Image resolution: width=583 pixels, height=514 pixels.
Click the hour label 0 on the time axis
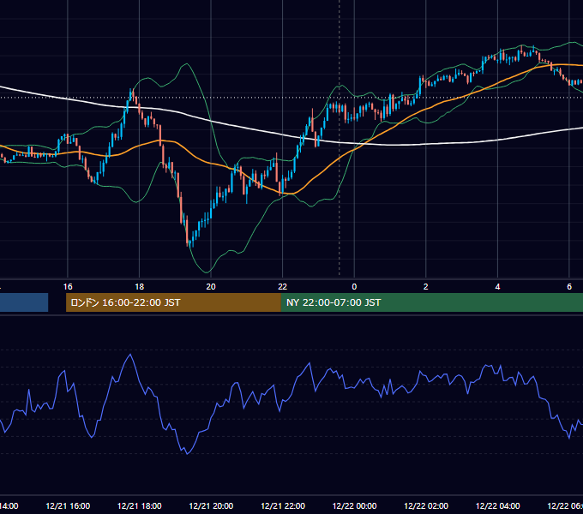click(354, 287)
